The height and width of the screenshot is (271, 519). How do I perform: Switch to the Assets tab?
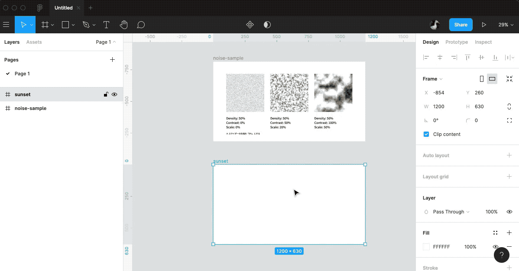[34, 42]
